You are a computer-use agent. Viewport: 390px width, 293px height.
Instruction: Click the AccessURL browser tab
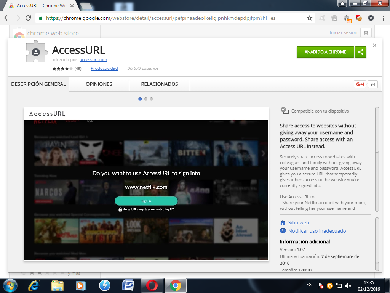(x=41, y=5)
